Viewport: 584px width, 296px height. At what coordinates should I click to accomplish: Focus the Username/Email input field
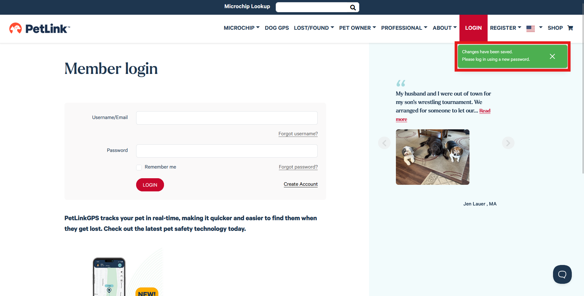point(227,118)
